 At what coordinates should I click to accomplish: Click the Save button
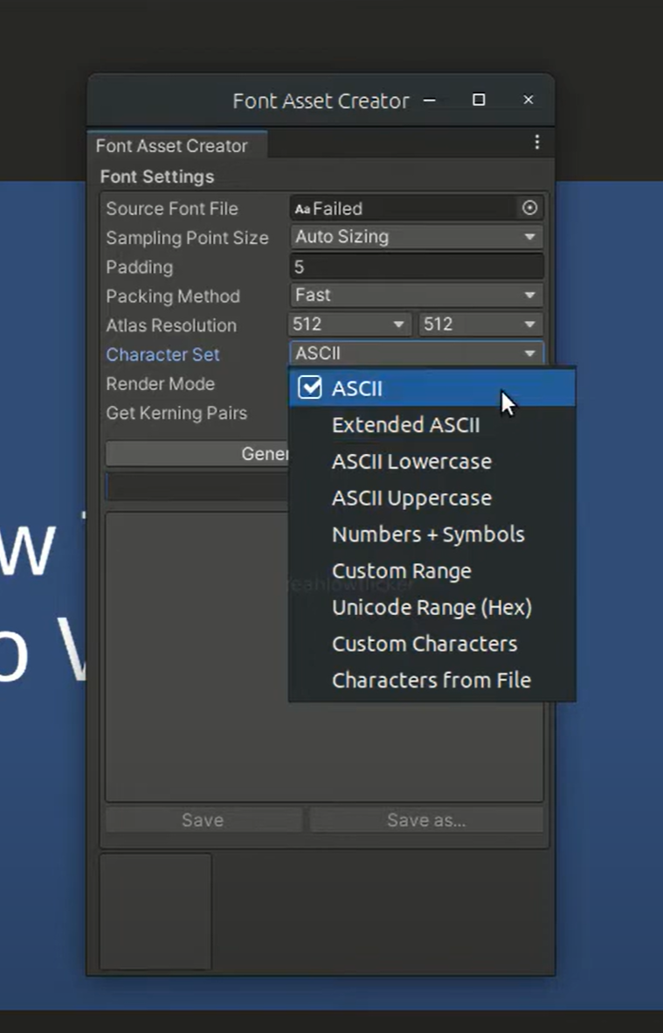pyautogui.click(x=204, y=820)
